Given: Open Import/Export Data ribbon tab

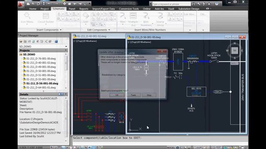Looking at the screenshot, I should point(103,9).
